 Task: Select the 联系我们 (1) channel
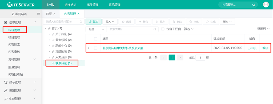pyautogui.click(x=63, y=63)
